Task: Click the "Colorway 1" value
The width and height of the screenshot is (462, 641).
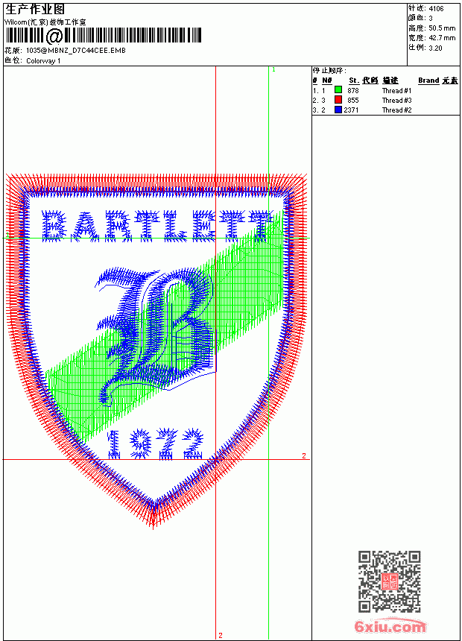Action: 43,61
